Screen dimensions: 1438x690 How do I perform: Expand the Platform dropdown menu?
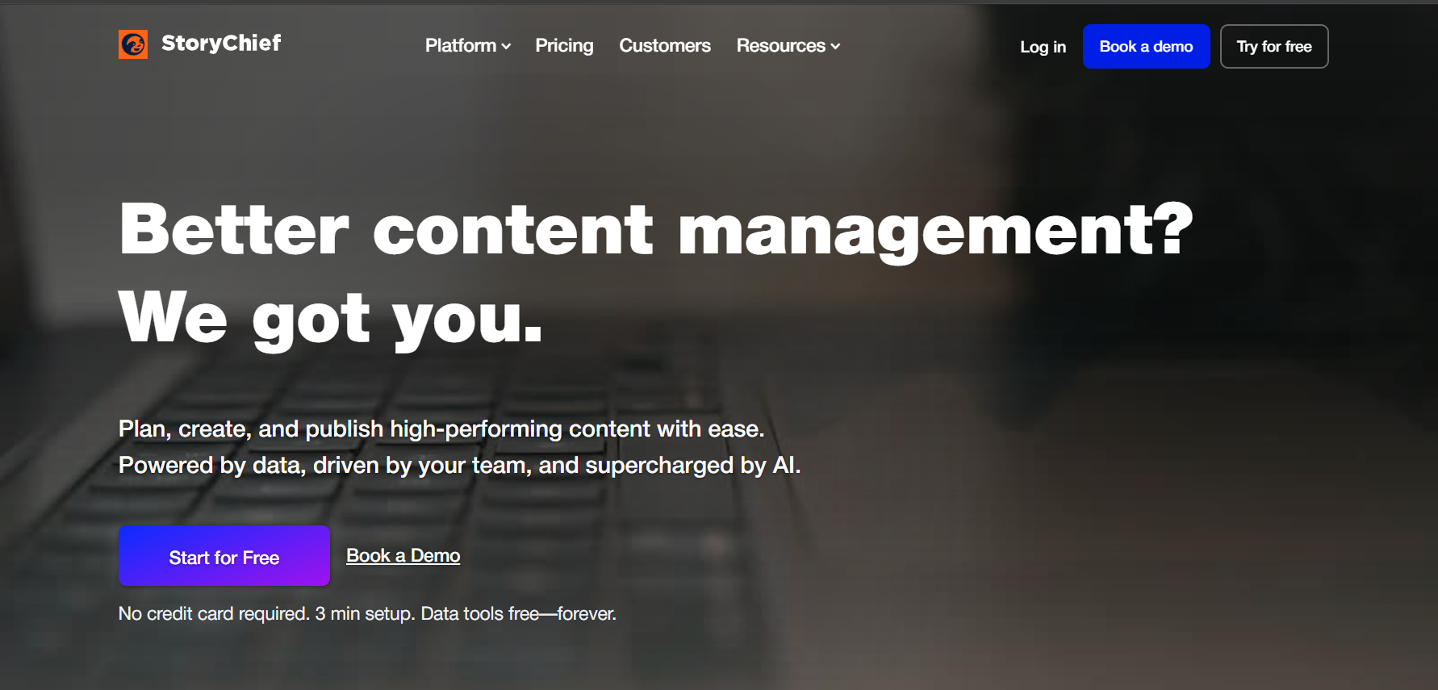pos(468,46)
